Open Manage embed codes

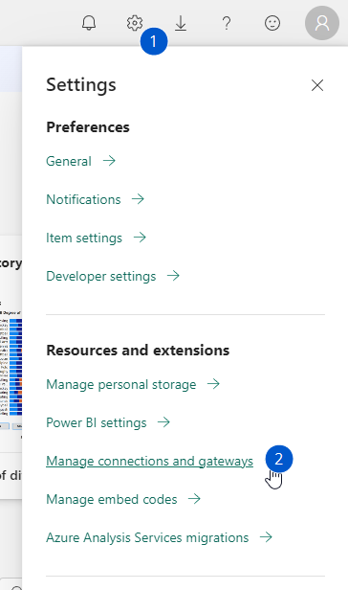112,499
